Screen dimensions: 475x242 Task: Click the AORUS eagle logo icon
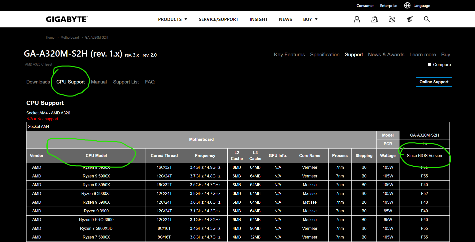coord(409,19)
